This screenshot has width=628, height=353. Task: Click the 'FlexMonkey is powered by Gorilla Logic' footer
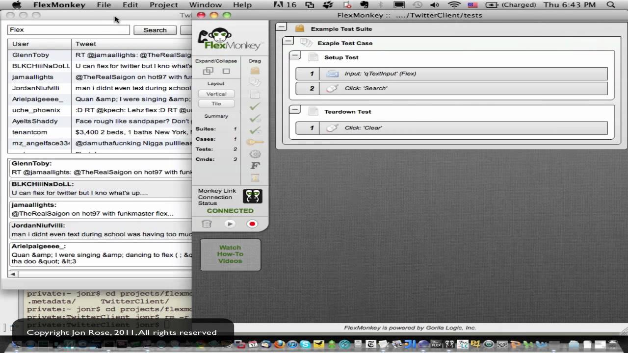coord(410,328)
